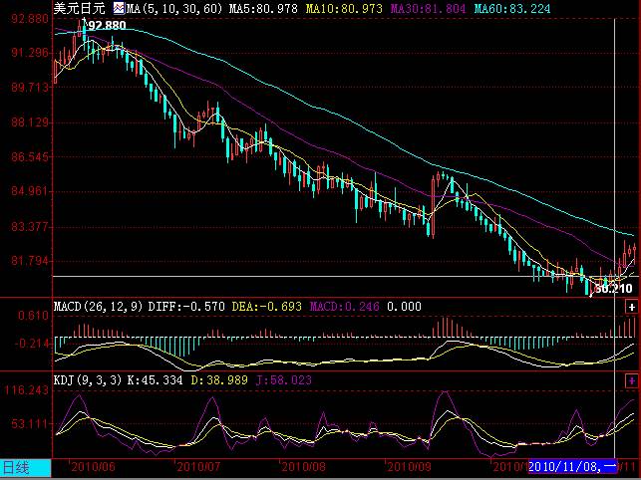Click the 89.713 price axis label
This screenshot has height=480, width=641.
point(30,87)
